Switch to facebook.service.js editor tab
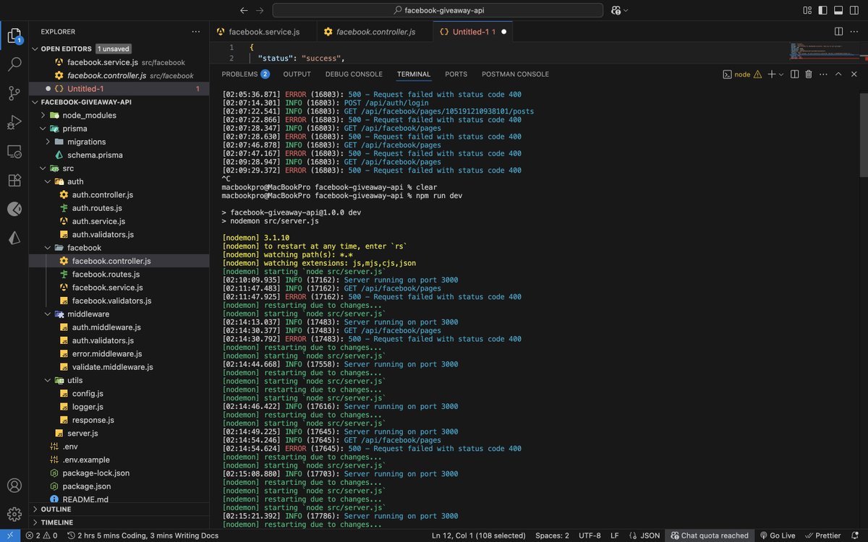This screenshot has height=542, width=868. pos(263,32)
